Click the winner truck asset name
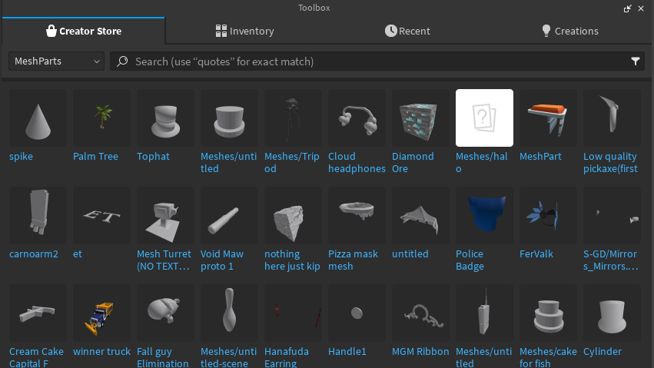654x368 pixels. [x=101, y=351]
